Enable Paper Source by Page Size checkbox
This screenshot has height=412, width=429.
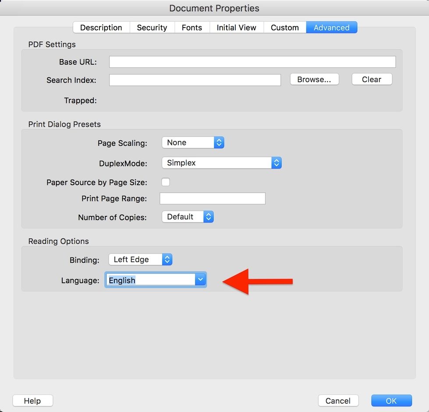pyautogui.click(x=166, y=182)
